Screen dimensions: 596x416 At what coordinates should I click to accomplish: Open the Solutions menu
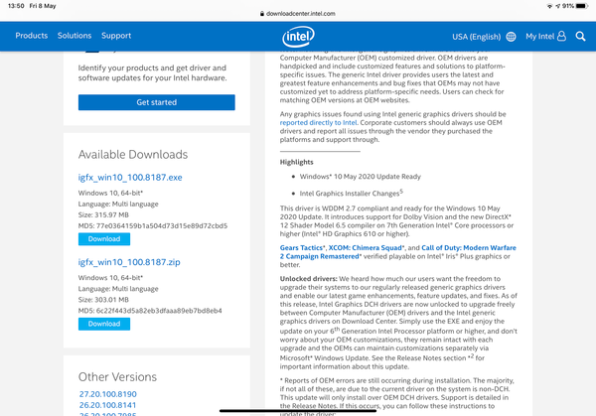(74, 36)
